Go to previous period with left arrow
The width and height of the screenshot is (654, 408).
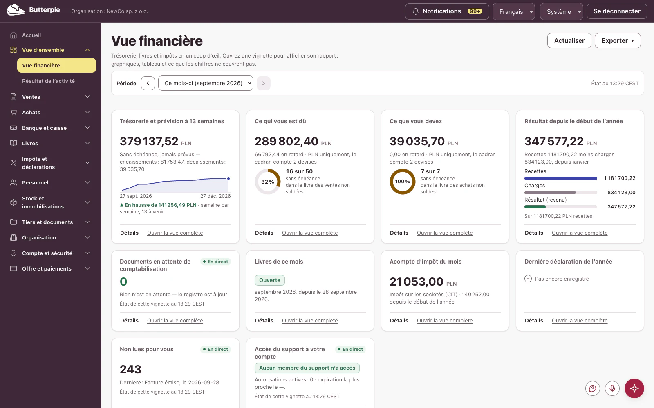148,83
